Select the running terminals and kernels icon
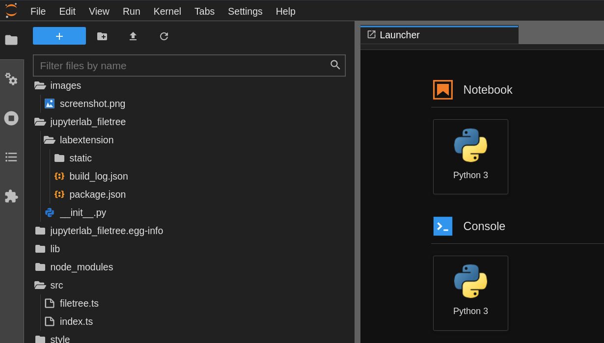The width and height of the screenshot is (604, 343). [x=11, y=118]
